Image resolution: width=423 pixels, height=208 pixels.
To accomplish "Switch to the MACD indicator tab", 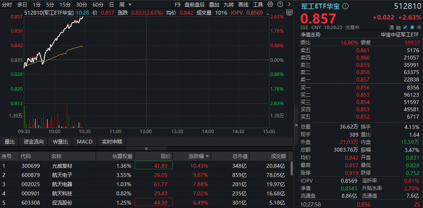I will coord(84,142).
